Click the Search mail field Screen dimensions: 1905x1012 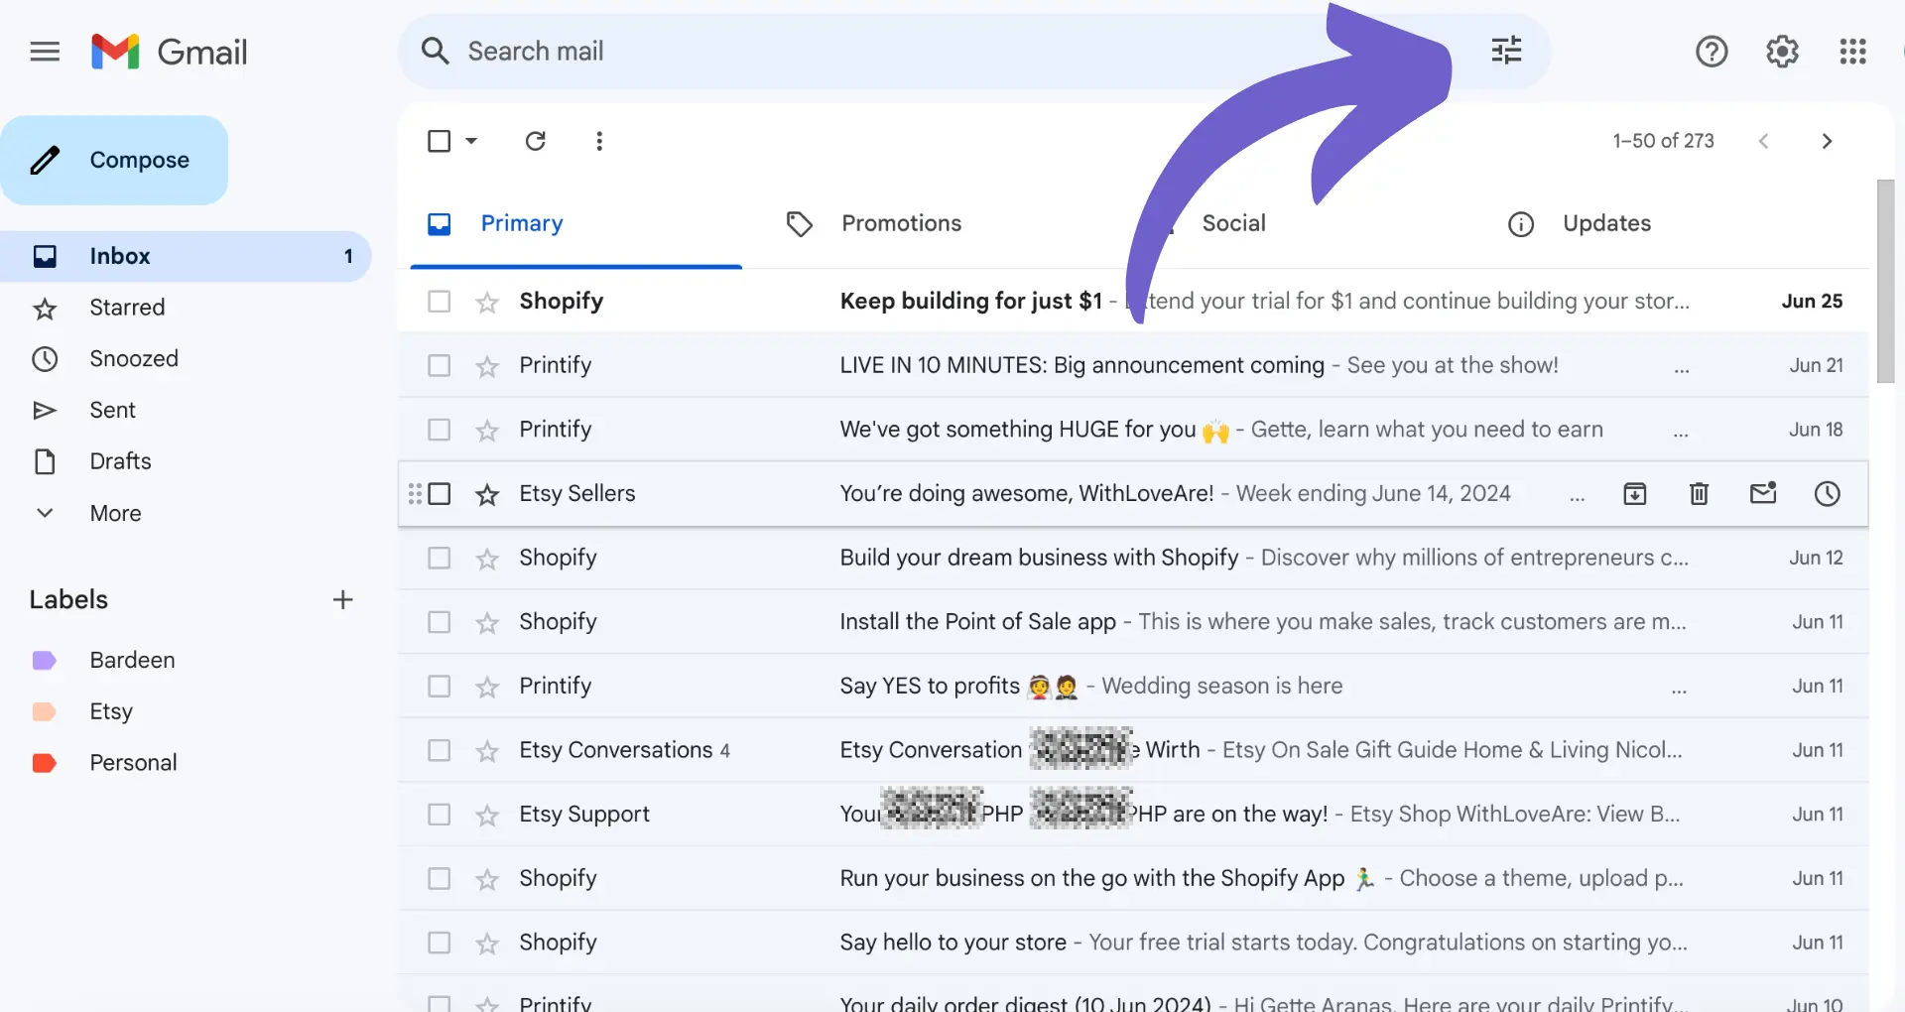click(x=972, y=51)
